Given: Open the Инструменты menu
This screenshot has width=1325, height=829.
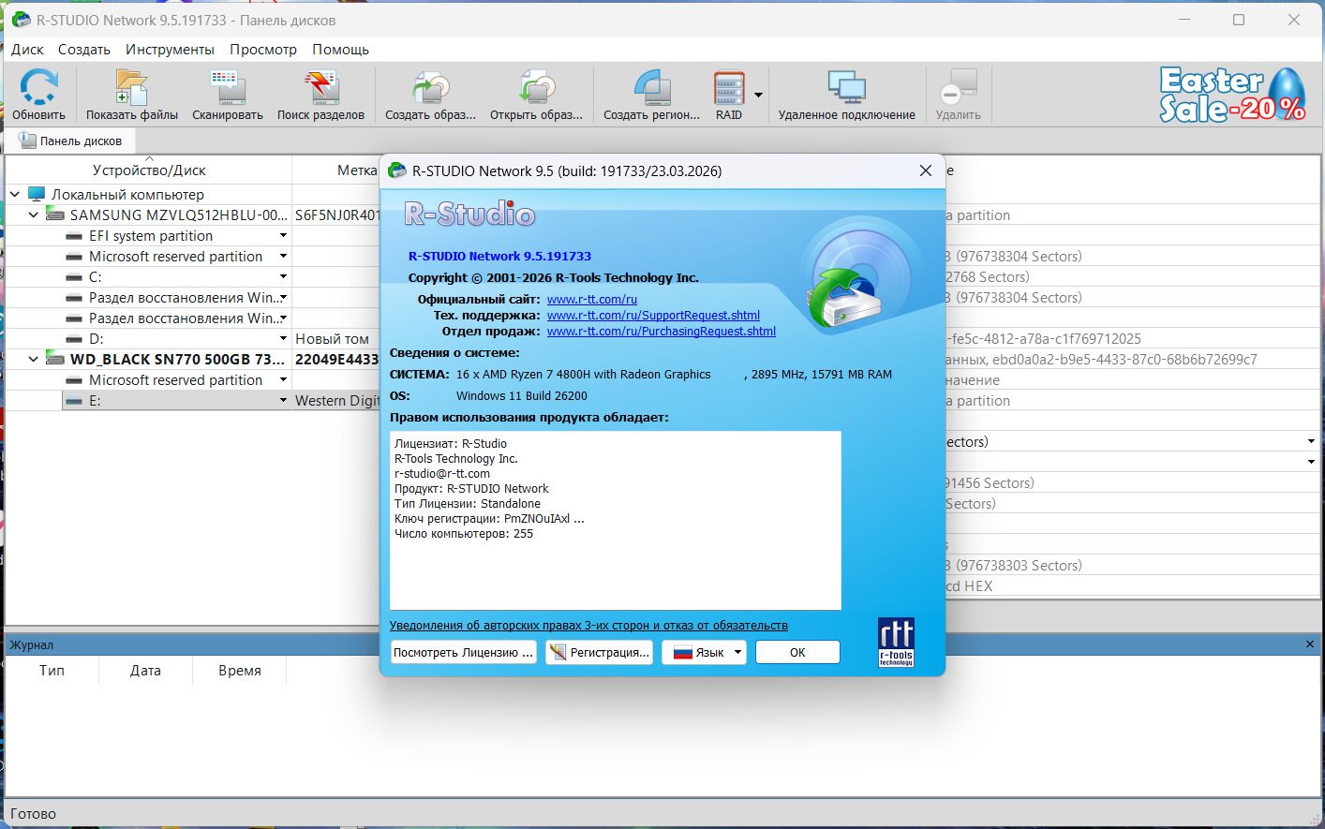Looking at the screenshot, I should point(170,50).
